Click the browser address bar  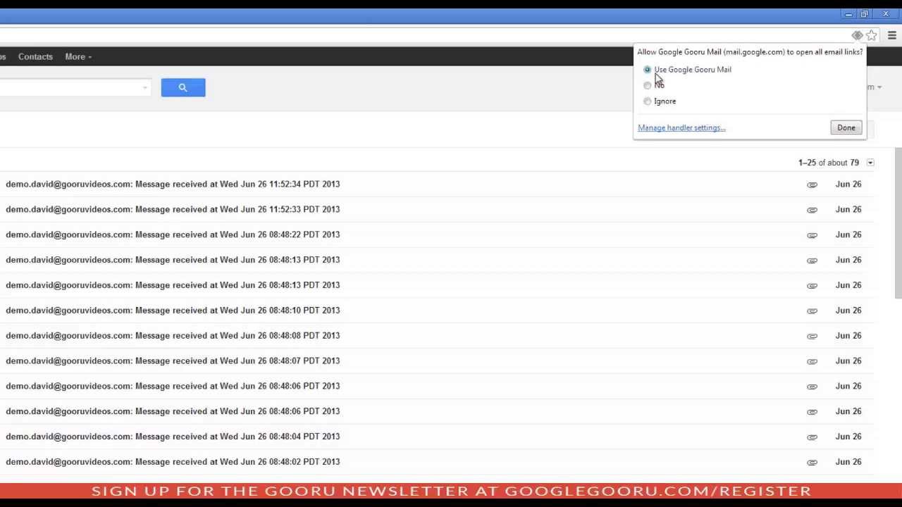tap(423, 35)
